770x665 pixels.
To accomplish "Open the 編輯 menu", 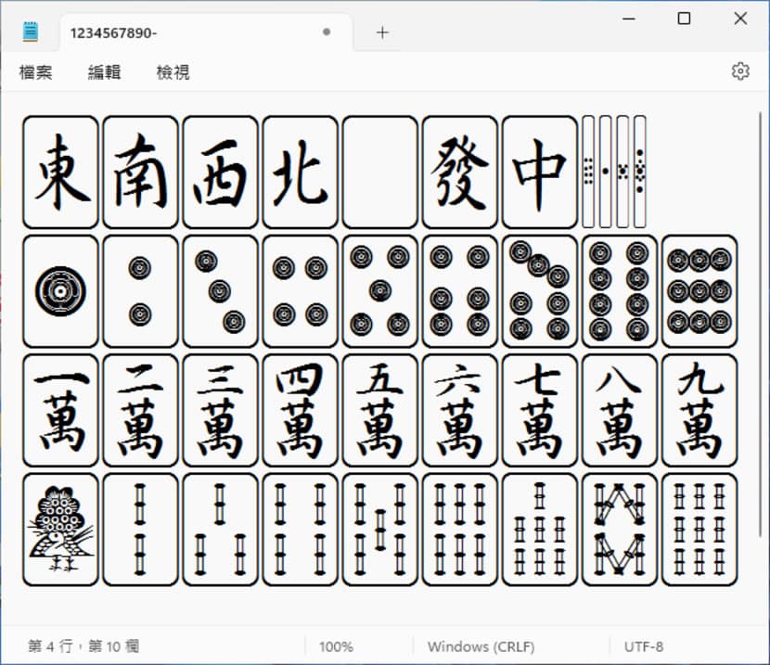I will [x=104, y=72].
